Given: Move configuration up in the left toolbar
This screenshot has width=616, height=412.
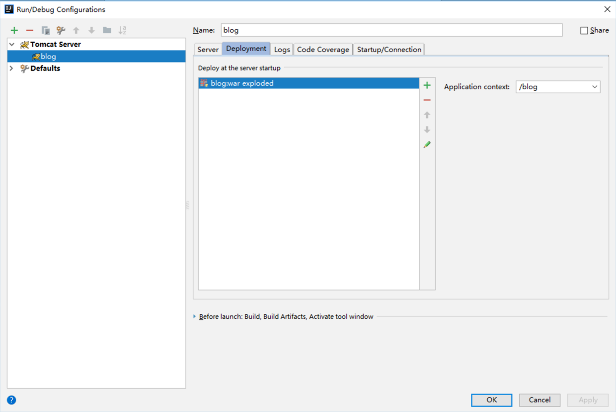Looking at the screenshot, I should tap(76, 30).
